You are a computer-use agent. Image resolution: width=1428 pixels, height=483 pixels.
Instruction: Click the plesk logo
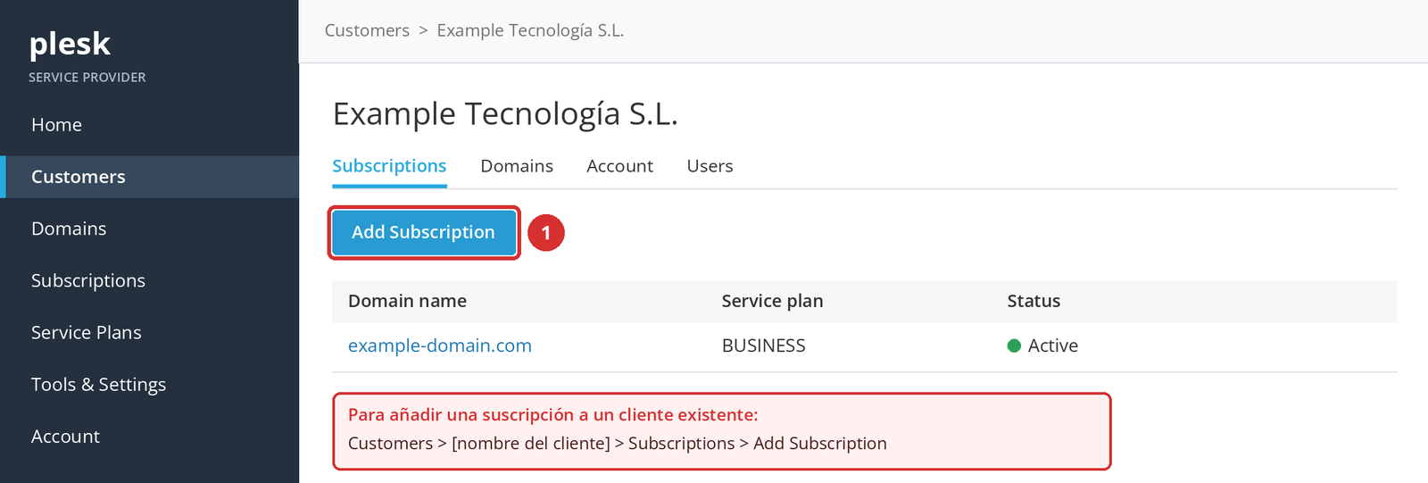click(x=70, y=44)
